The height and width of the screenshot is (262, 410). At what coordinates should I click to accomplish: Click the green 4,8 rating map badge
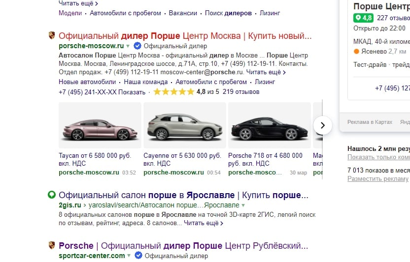click(x=364, y=18)
